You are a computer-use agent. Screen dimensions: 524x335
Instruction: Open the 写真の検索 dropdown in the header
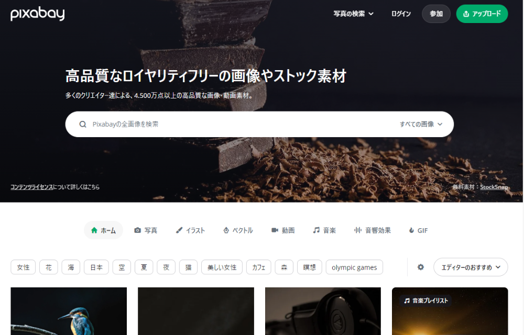point(352,14)
